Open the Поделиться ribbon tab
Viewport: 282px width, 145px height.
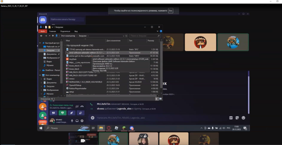(65, 32)
